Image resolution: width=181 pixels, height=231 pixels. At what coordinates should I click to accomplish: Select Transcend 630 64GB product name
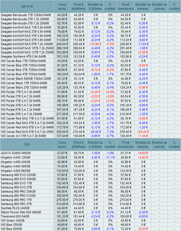15,216
